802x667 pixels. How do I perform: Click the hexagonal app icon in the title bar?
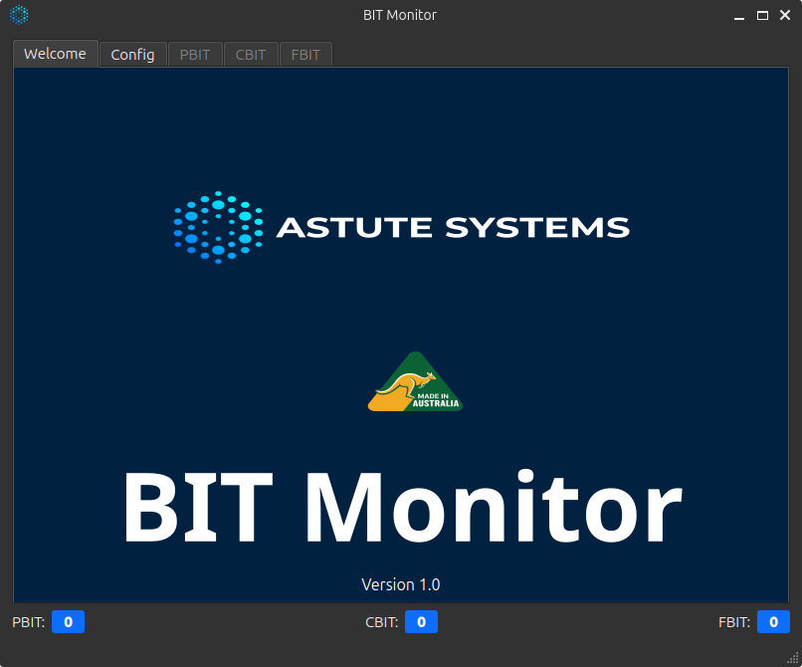click(x=19, y=15)
